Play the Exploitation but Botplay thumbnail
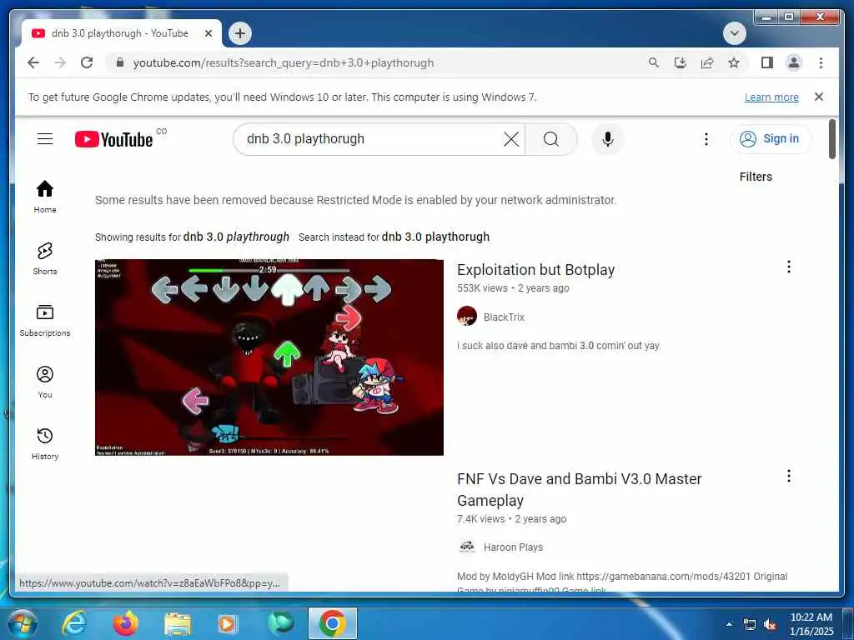The image size is (854, 640). (269, 357)
